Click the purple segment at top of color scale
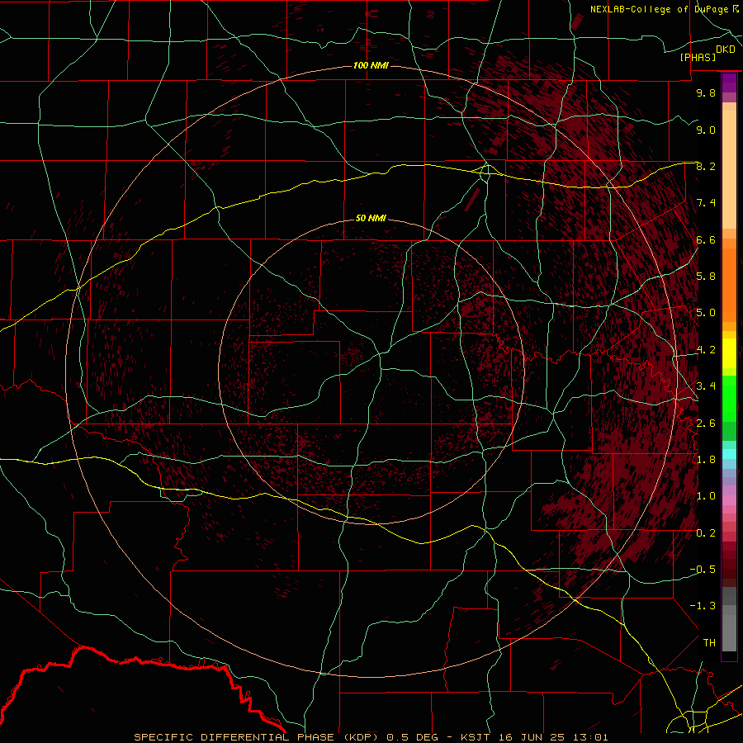 (729, 83)
